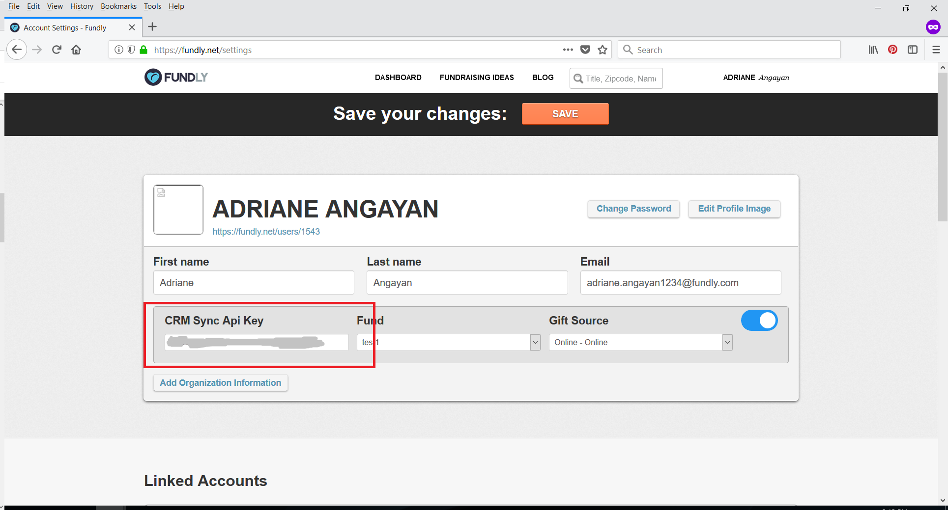Open the Bookmarks menu
The height and width of the screenshot is (510, 948).
118,6
